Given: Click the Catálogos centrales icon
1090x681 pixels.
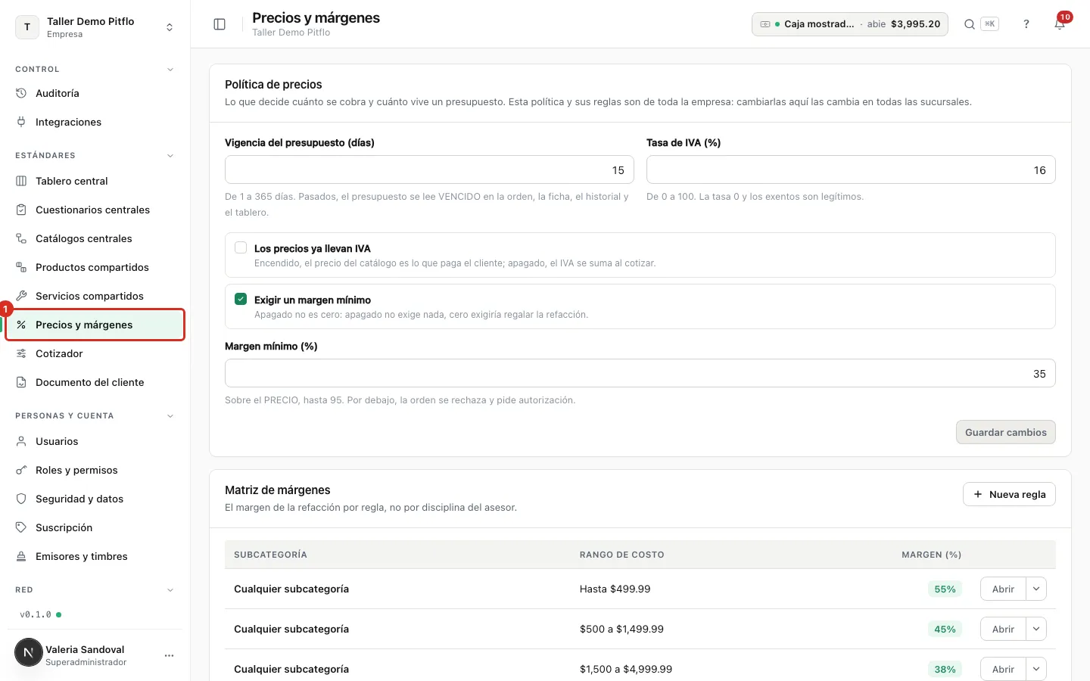Looking at the screenshot, I should (21, 238).
